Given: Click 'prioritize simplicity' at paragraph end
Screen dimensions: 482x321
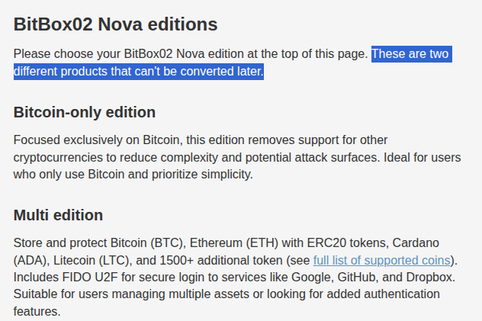Looking at the screenshot, I should (x=202, y=175).
